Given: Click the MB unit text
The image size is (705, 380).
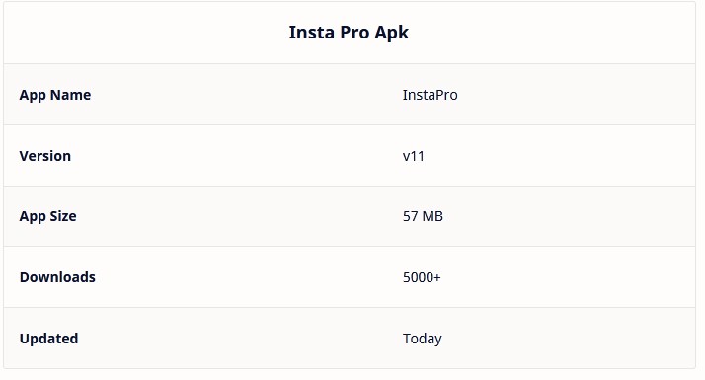Looking at the screenshot, I should click(432, 216).
